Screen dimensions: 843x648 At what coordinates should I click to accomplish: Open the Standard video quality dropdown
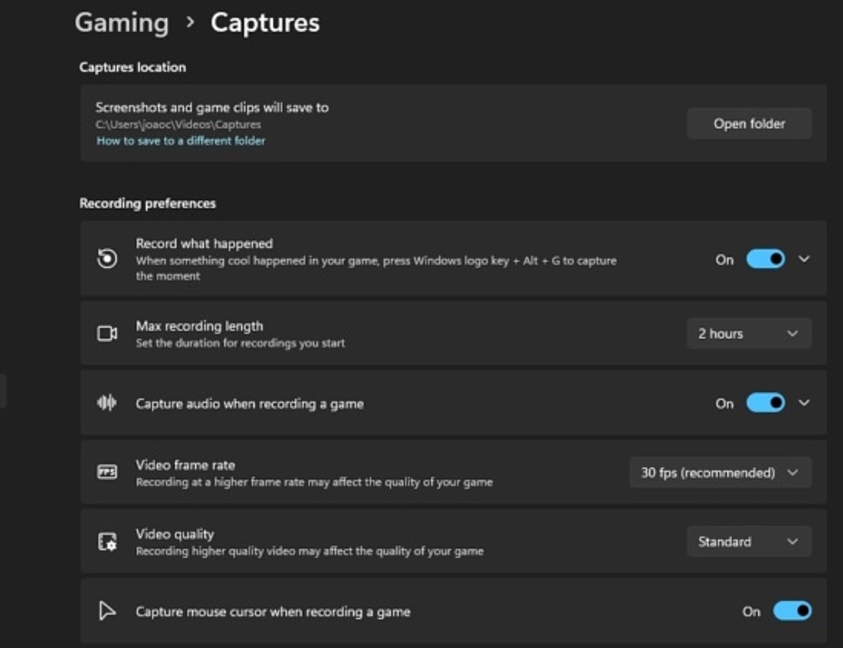(x=749, y=542)
